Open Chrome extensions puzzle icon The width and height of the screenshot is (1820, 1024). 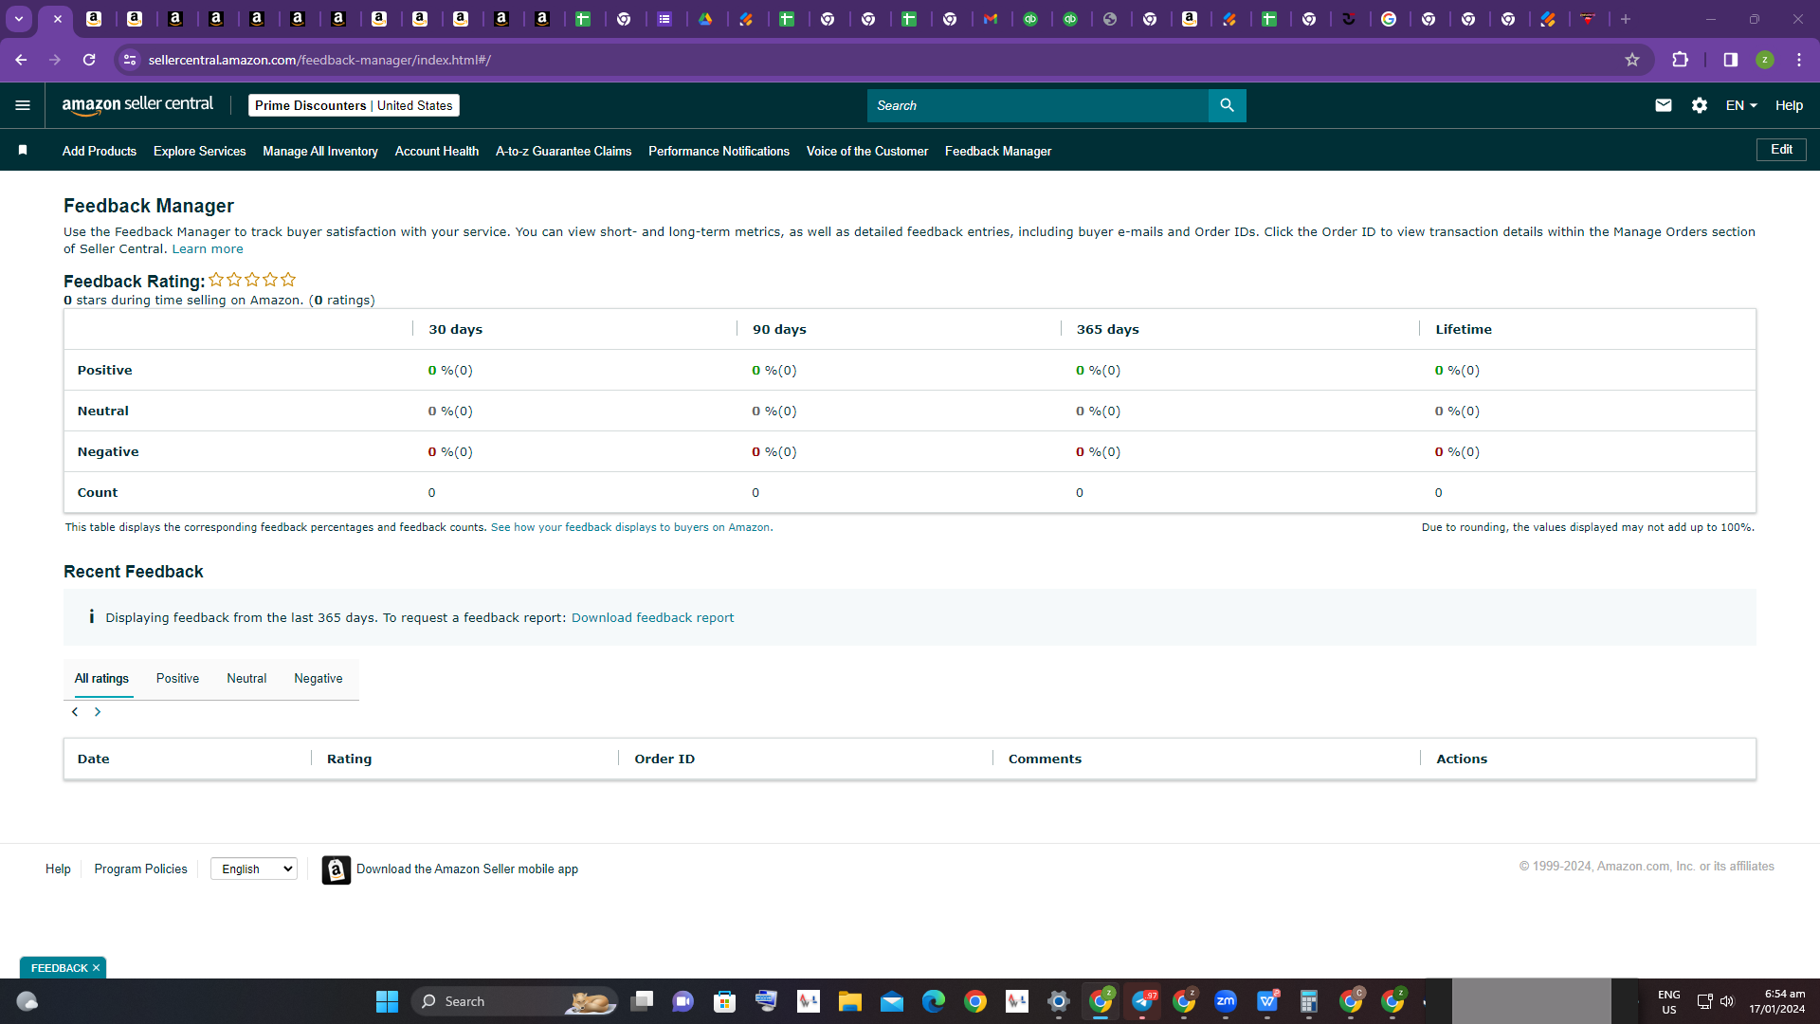(x=1680, y=60)
